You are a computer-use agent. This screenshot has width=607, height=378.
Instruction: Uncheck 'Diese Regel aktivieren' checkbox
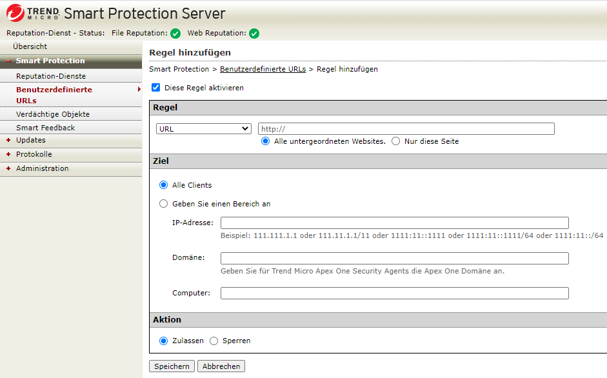[155, 88]
